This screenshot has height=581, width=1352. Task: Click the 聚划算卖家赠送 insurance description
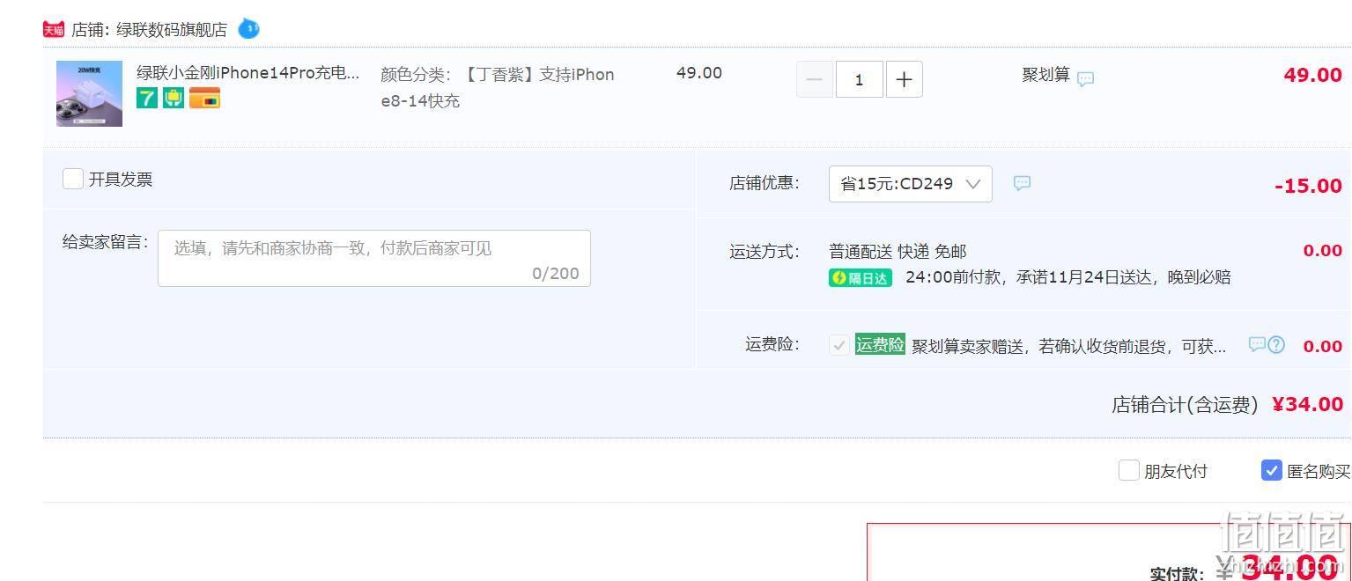[x=1068, y=347]
